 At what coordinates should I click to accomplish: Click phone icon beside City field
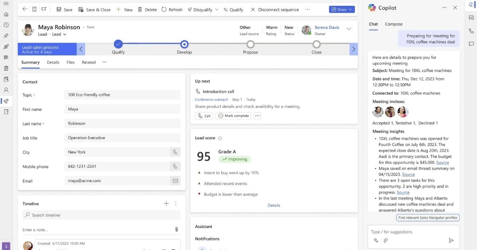[x=175, y=152]
